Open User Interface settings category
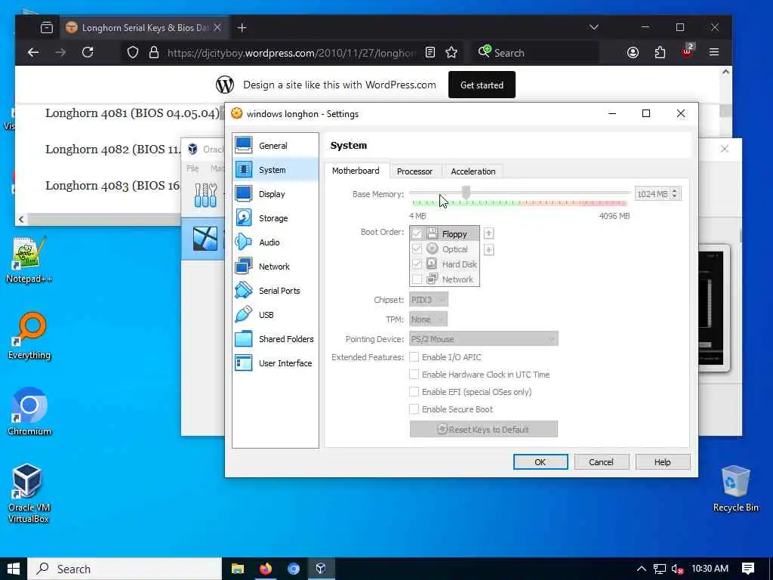The height and width of the screenshot is (580, 773). click(275, 363)
